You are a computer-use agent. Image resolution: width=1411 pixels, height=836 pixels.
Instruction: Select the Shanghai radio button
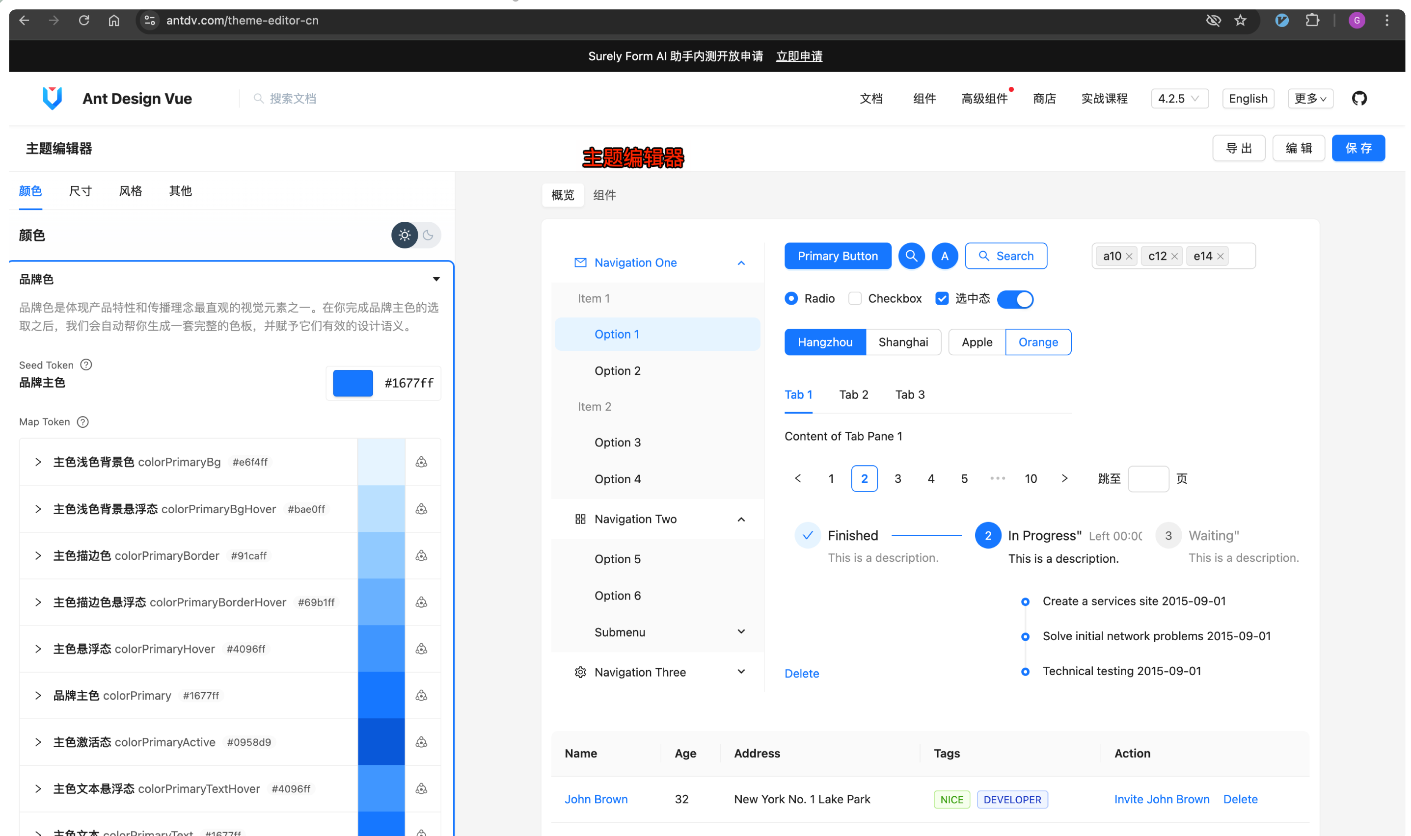pyautogui.click(x=903, y=342)
